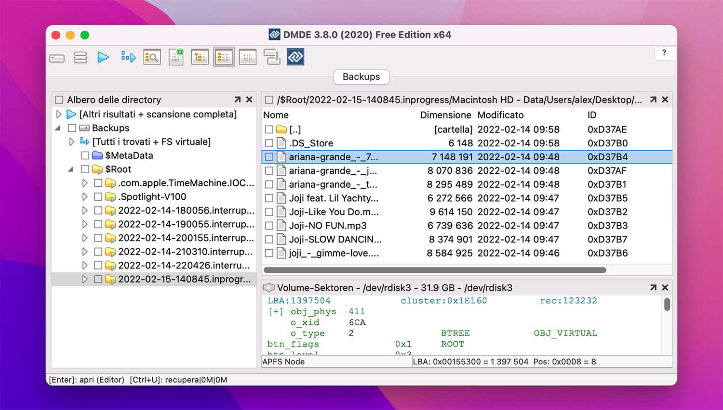Expand the obj_phys [+] node
Screen dimensions: 723x410
(276, 311)
